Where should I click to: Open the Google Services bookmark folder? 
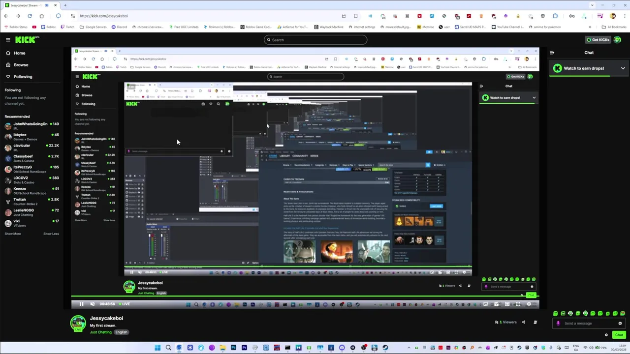94,27
